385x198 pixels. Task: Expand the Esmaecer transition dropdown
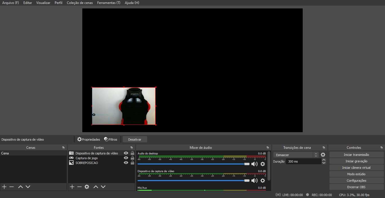coord(316,155)
